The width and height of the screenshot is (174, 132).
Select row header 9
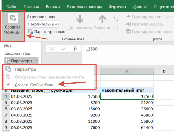[6, 128]
